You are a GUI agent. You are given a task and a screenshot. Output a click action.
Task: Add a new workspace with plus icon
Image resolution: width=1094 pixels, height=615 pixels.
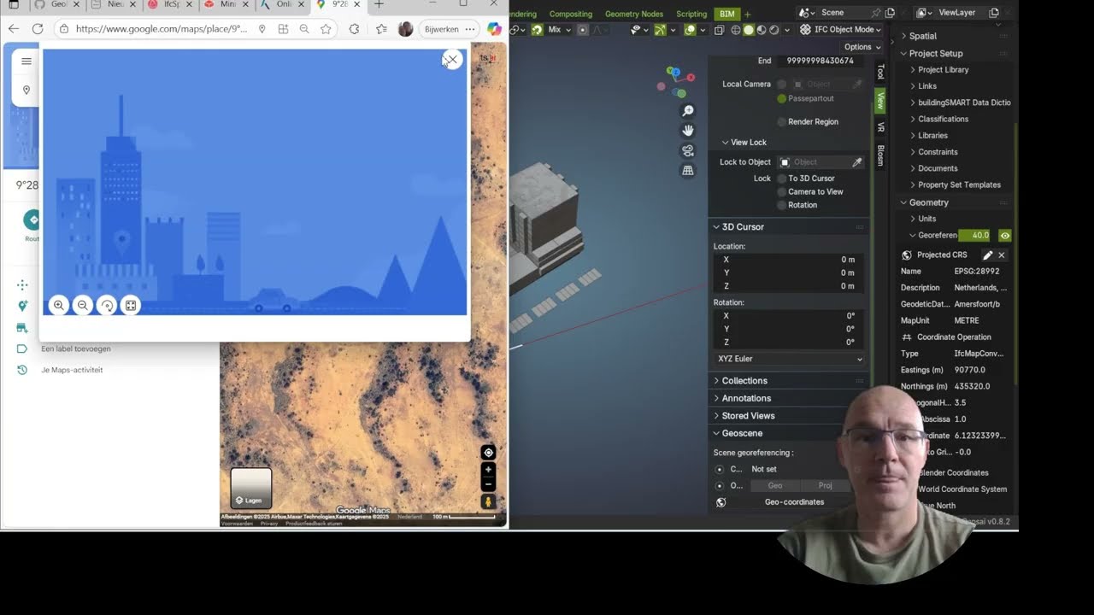[748, 14]
